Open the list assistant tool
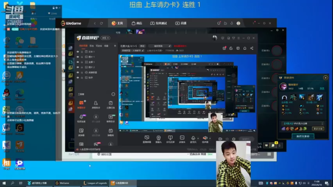The width and height of the screenshot is (333, 187). pyautogui.click(x=110, y=118)
